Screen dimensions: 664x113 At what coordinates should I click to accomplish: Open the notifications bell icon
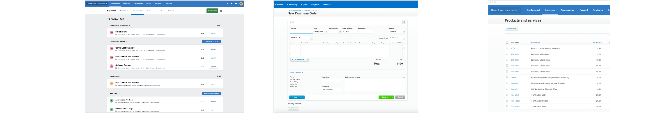pyautogui.click(x=232, y=4)
